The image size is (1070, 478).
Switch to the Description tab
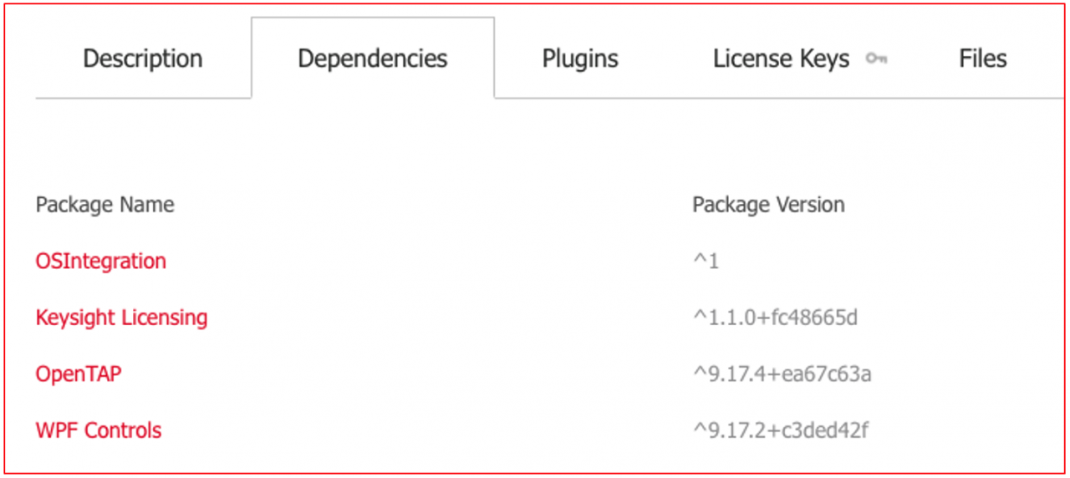[x=143, y=58]
